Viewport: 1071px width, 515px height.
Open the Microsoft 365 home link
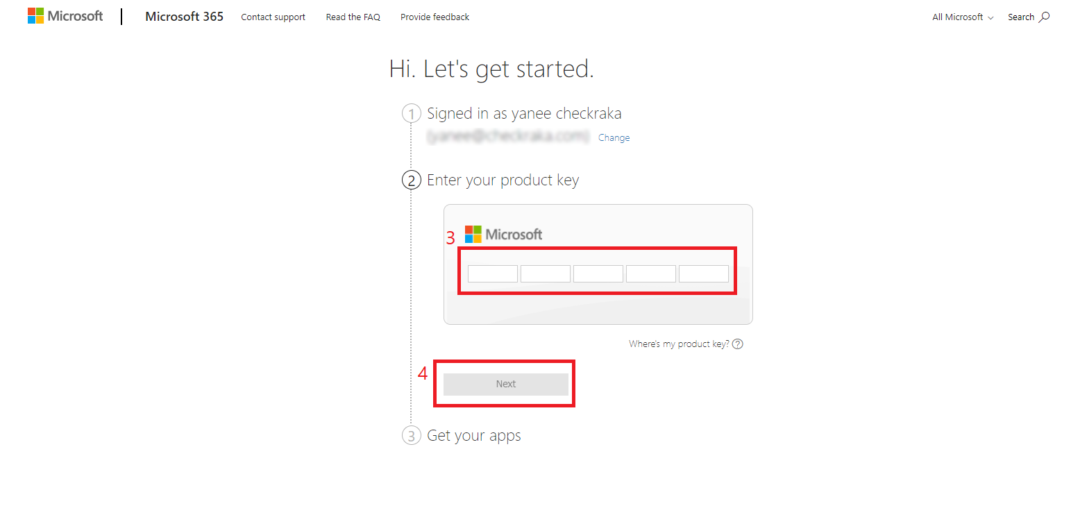pyautogui.click(x=184, y=17)
